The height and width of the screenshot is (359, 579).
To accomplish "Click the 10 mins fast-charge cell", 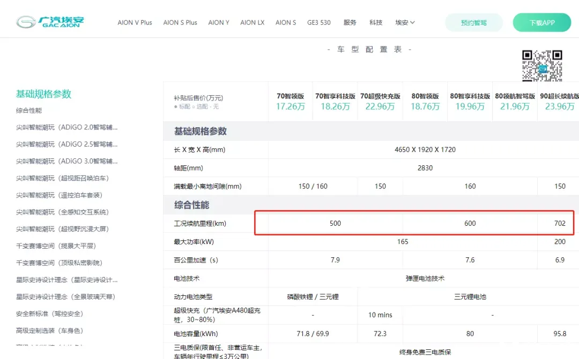I will 380,315.
